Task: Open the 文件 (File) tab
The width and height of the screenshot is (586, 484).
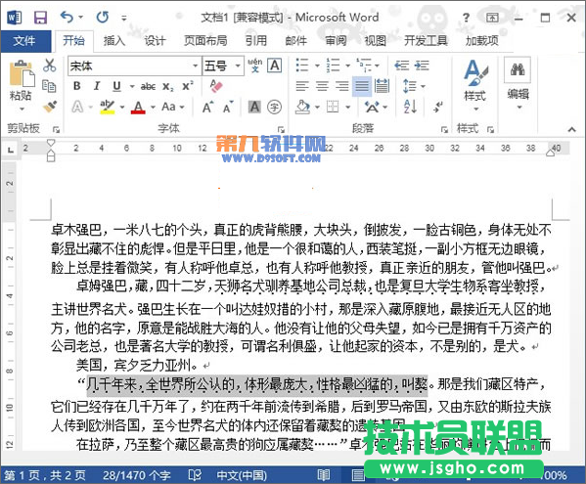Action: tap(24, 41)
